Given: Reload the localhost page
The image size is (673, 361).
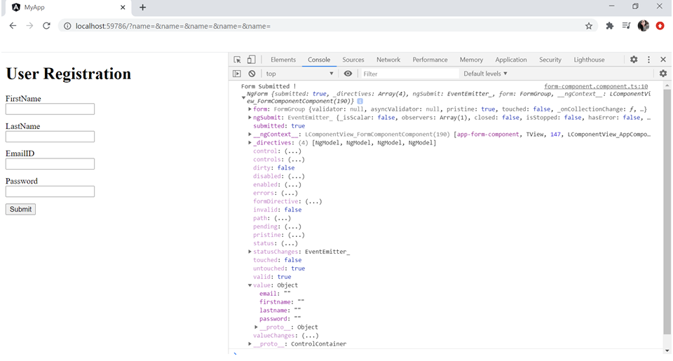Looking at the screenshot, I should [x=46, y=26].
